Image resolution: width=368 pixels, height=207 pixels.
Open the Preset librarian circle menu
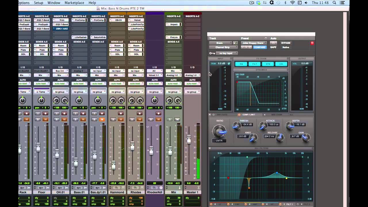pos(266,38)
